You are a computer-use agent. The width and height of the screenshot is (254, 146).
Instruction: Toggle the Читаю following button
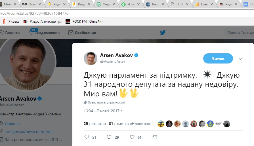tap(218, 58)
